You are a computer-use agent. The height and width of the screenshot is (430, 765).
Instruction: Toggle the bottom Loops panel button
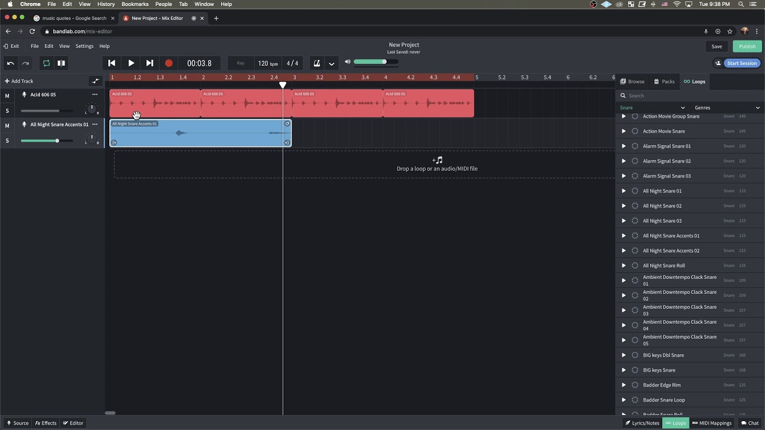pyautogui.click(x=675, y=423)
